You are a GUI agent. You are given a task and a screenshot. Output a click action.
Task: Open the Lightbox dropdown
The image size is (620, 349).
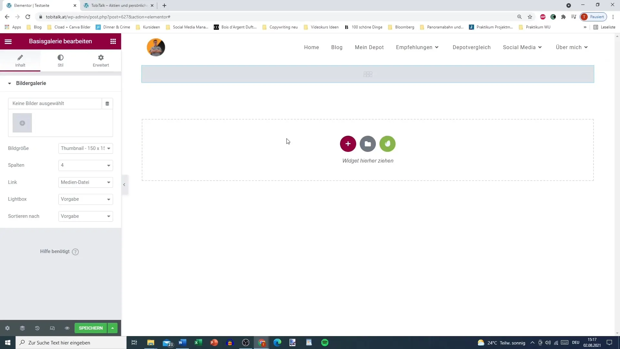[x=86, y=199]
